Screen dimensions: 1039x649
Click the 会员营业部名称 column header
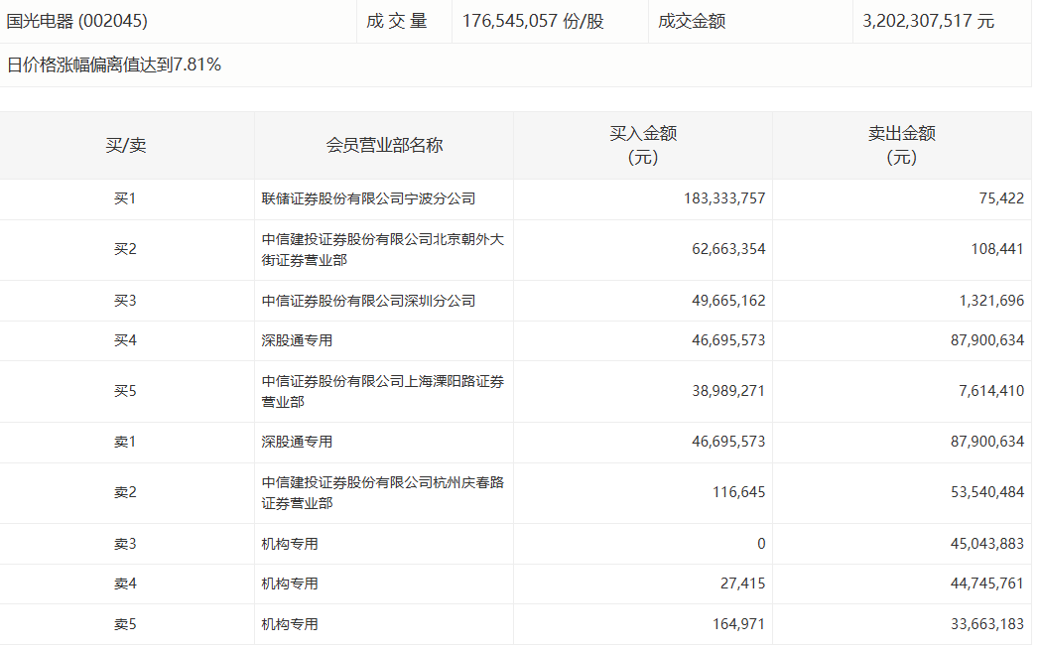384,145
